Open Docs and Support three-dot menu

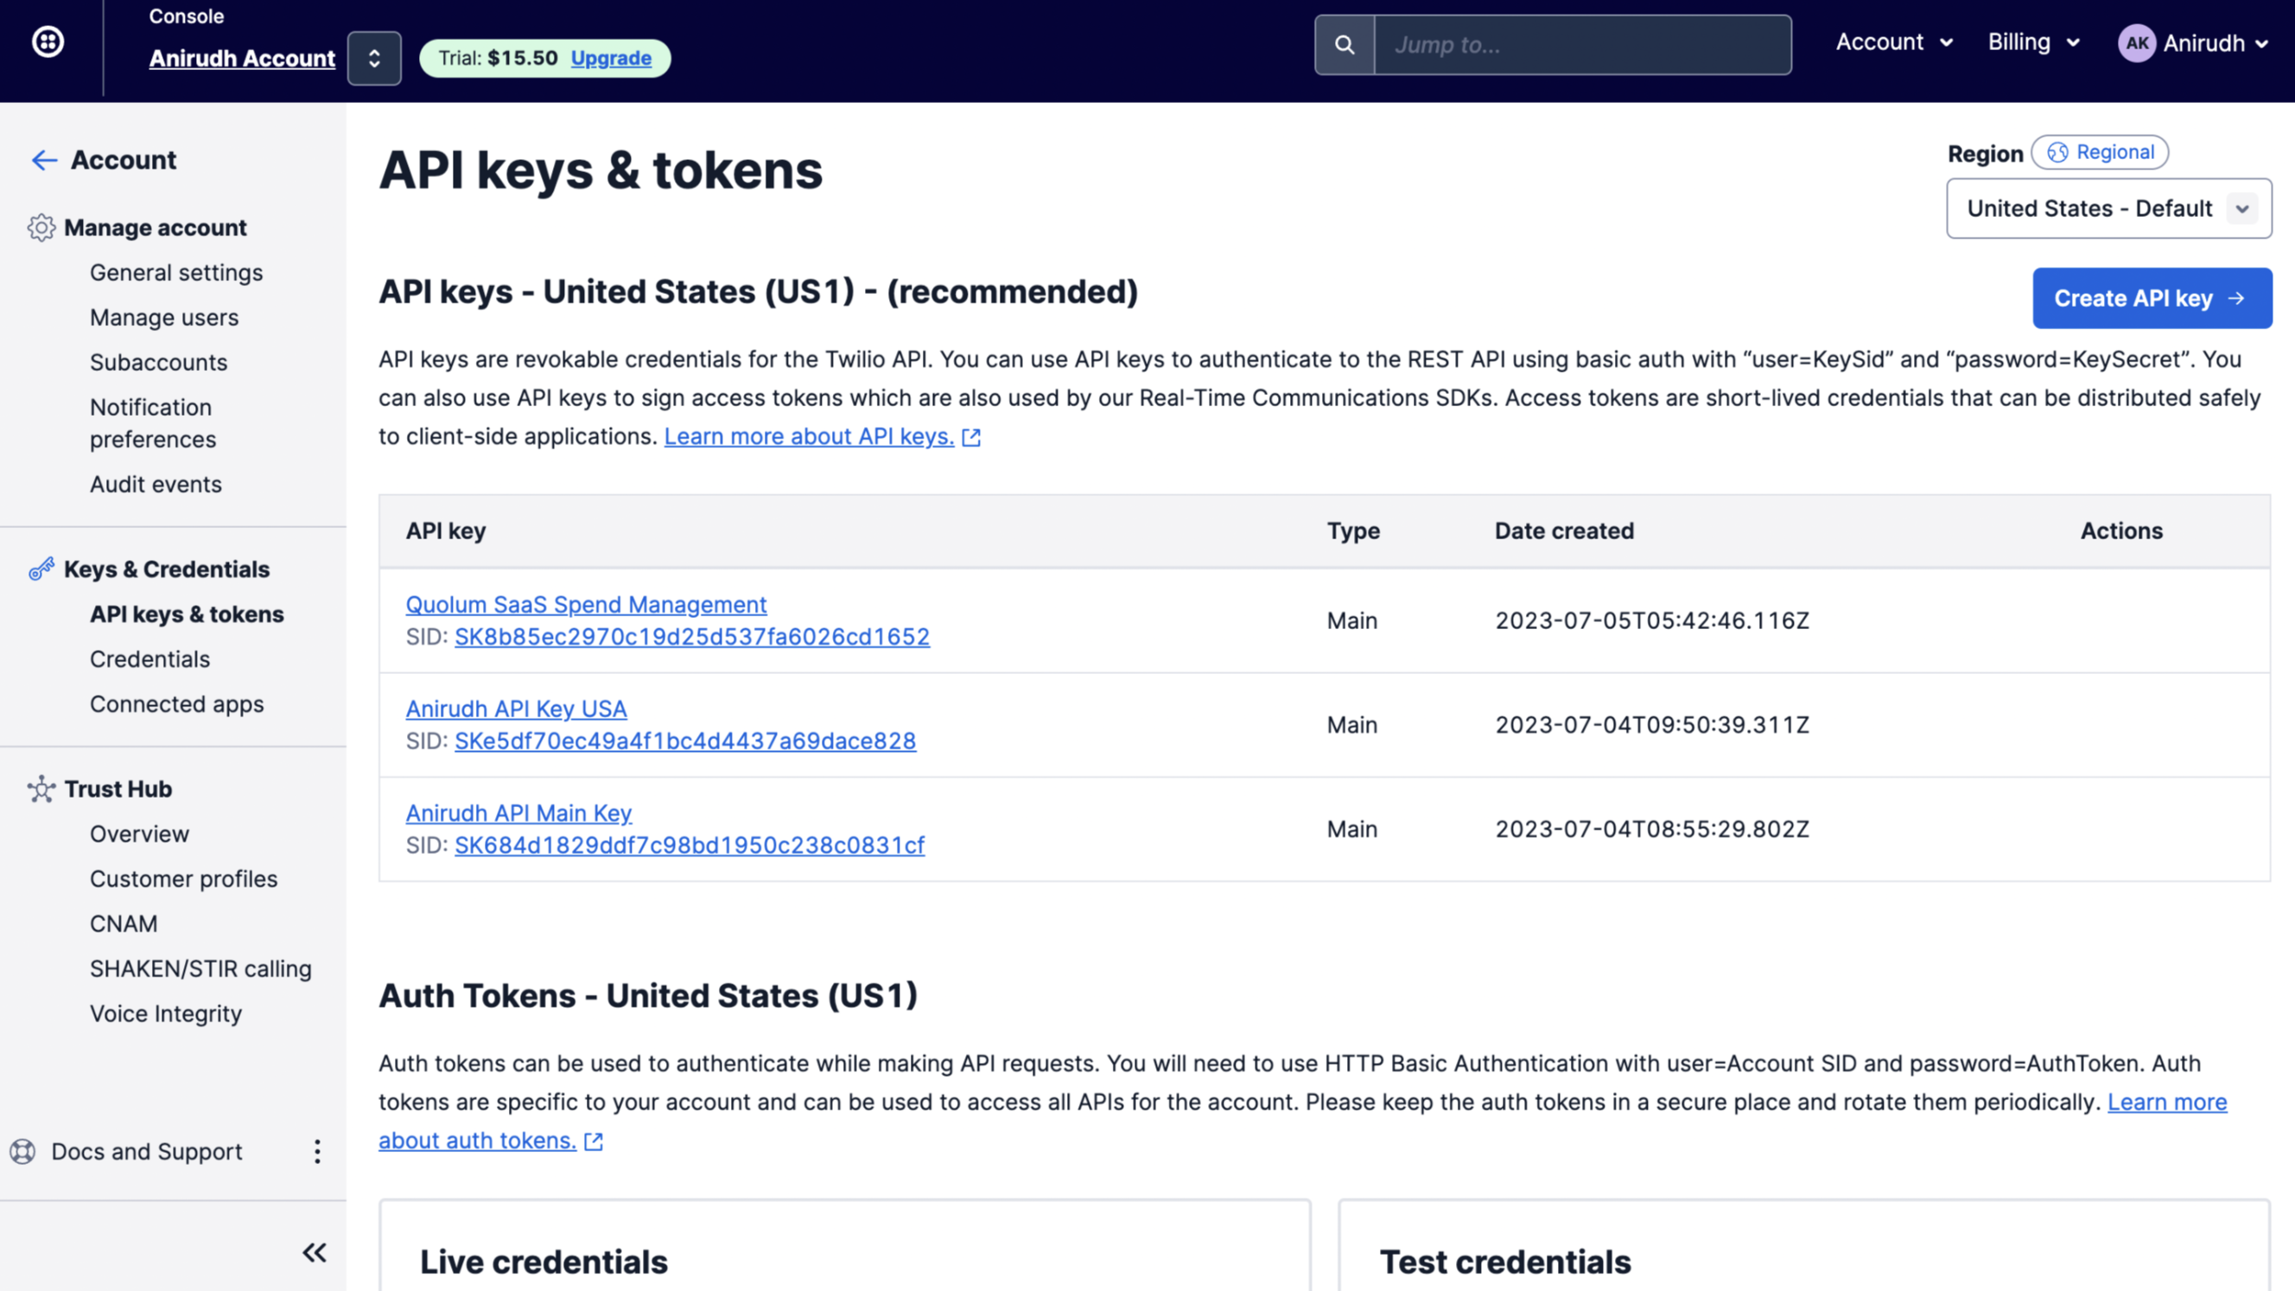click(317, 1151)
